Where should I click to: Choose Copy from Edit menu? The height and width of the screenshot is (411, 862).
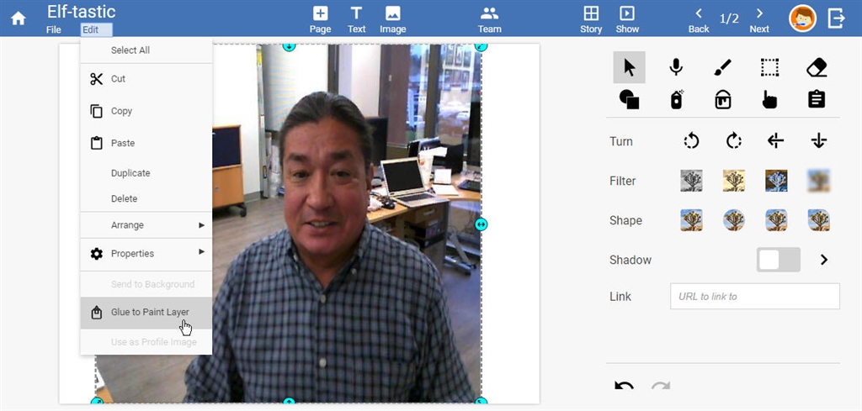click(x=146, y=111)
